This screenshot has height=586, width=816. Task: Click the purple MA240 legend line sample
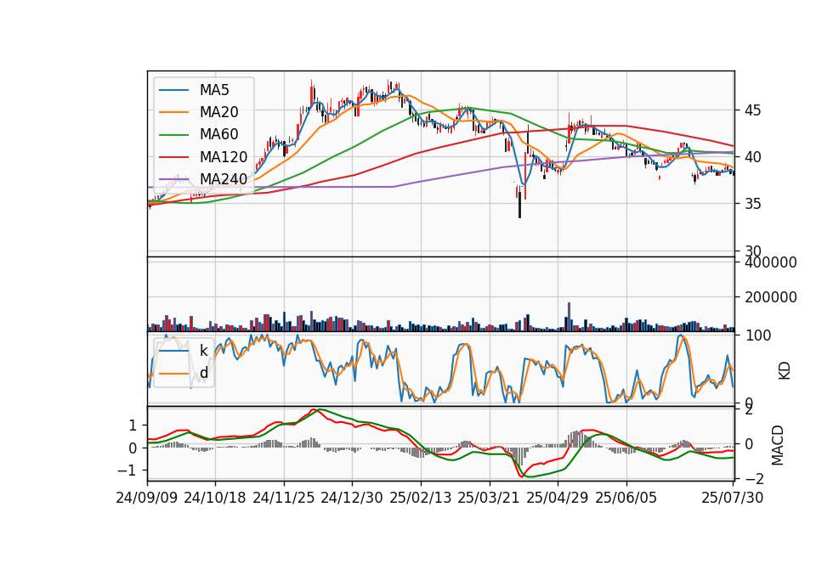pos(173,179)
